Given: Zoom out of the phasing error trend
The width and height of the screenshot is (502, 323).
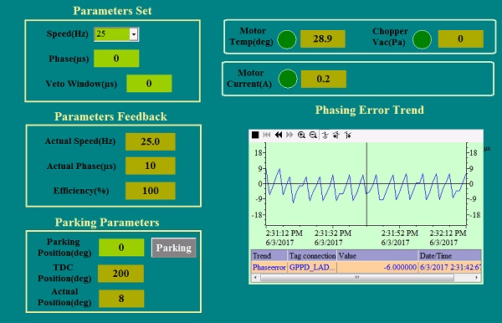Looking at the screenshot, I should tap(313, 135).
